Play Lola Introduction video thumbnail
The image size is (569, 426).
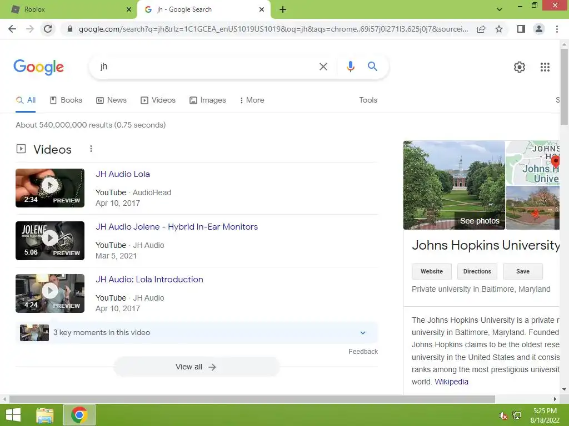[50, 293]
